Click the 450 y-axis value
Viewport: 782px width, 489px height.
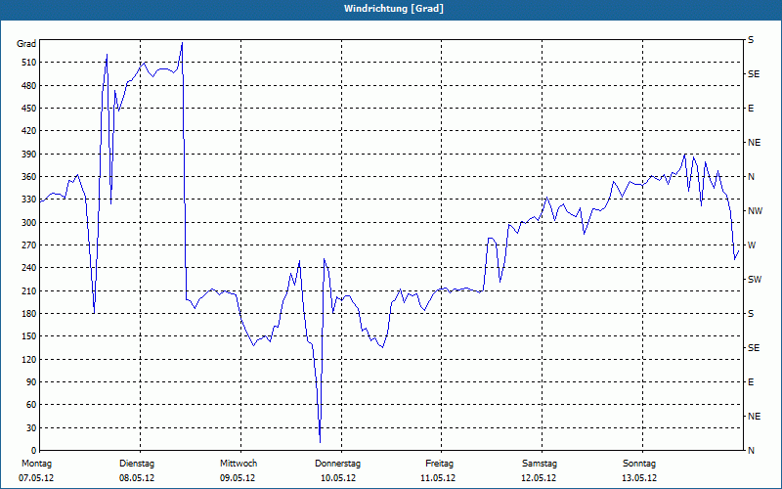[29, 109]
